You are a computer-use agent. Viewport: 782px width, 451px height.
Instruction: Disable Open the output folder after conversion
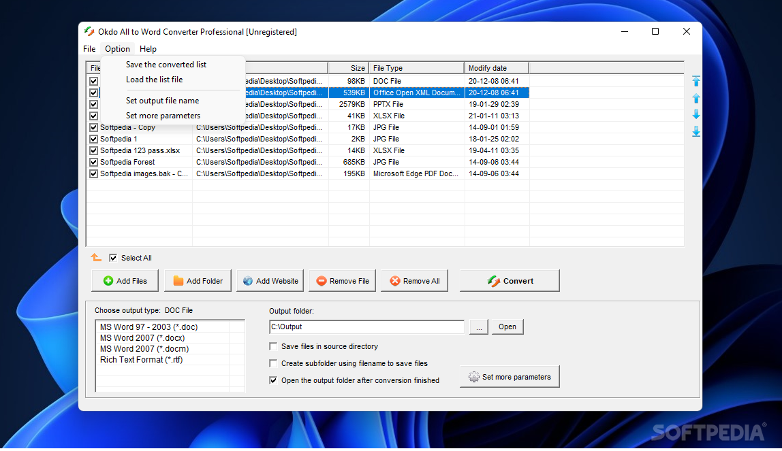coord(273,380)
